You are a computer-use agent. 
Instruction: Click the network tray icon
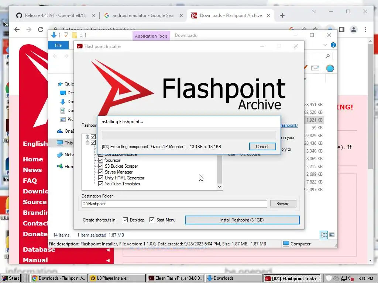coord(344,279)
